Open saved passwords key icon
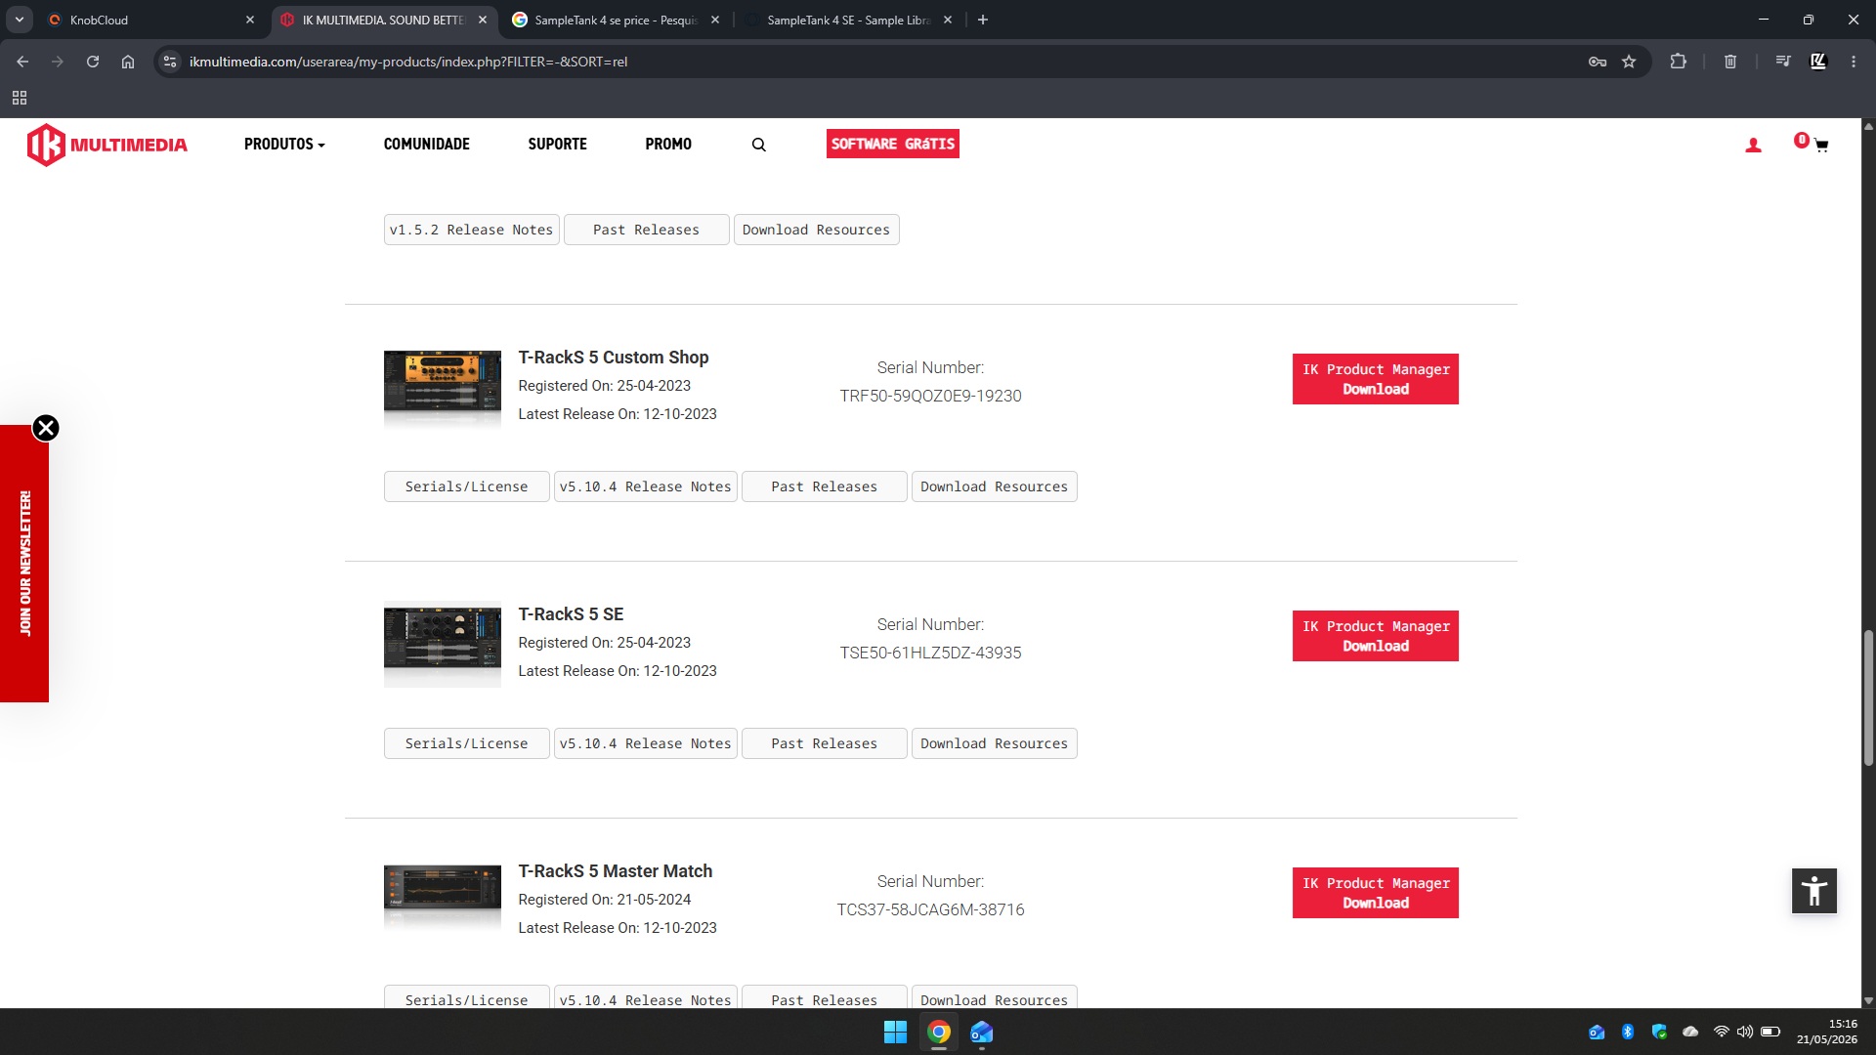 tap(1598, 62)
